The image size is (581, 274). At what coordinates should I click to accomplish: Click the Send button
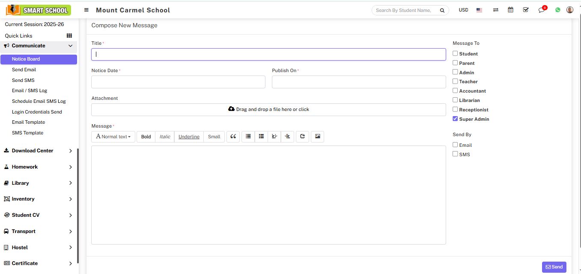[x=554, y=267]
